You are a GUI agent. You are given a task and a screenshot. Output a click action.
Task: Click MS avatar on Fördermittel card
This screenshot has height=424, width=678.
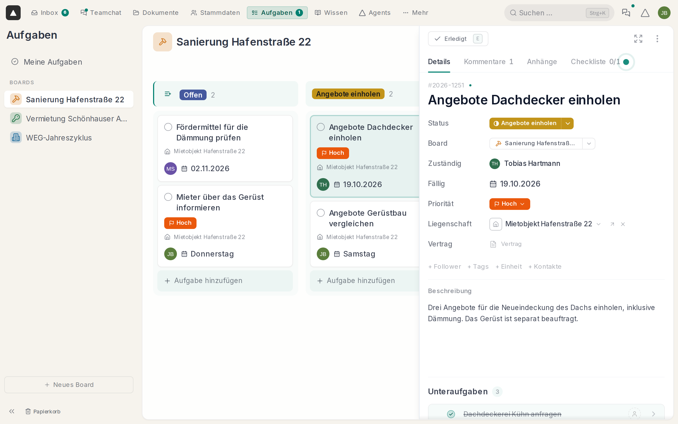tap(170, 169)
